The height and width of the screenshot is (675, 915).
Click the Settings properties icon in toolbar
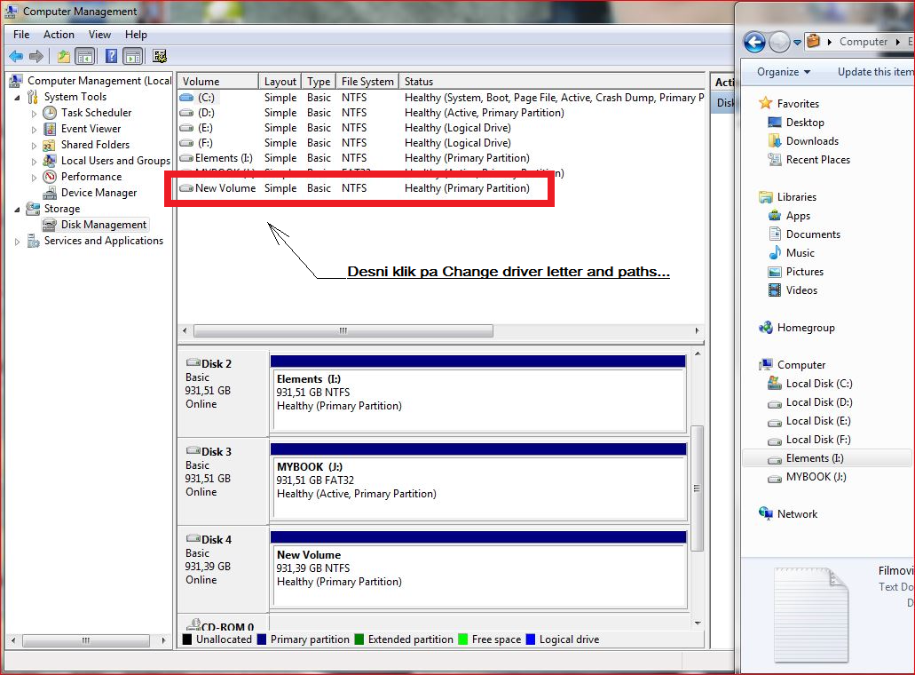pyautogui.click(x=160, y=57)
